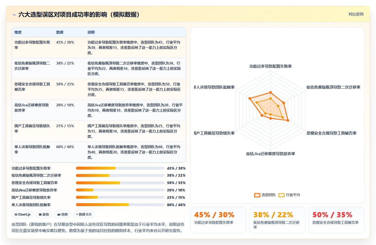Click table row name 国产工具偏见导致错失率
The image size is (376, 245).
click(x=32, y=129)
